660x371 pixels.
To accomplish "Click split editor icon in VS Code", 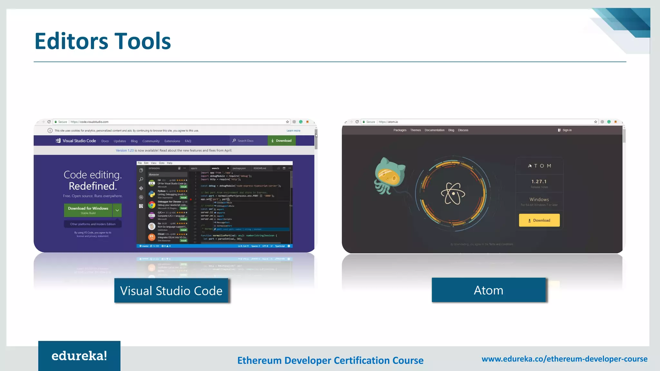I will [284, 168].
